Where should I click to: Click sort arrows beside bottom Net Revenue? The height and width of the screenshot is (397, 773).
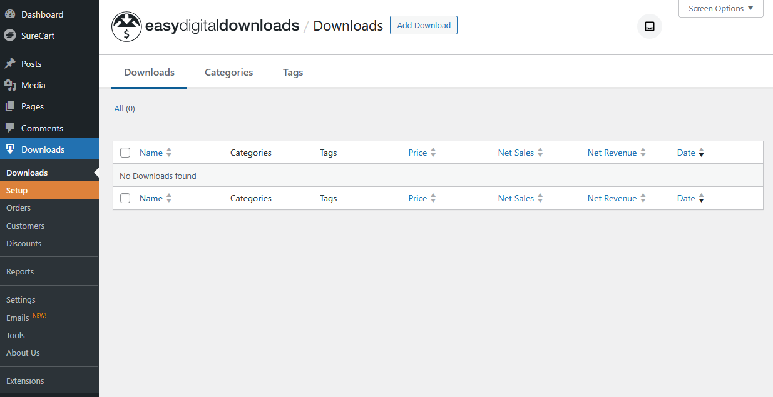pyautogui.click(x=643, y=198)
